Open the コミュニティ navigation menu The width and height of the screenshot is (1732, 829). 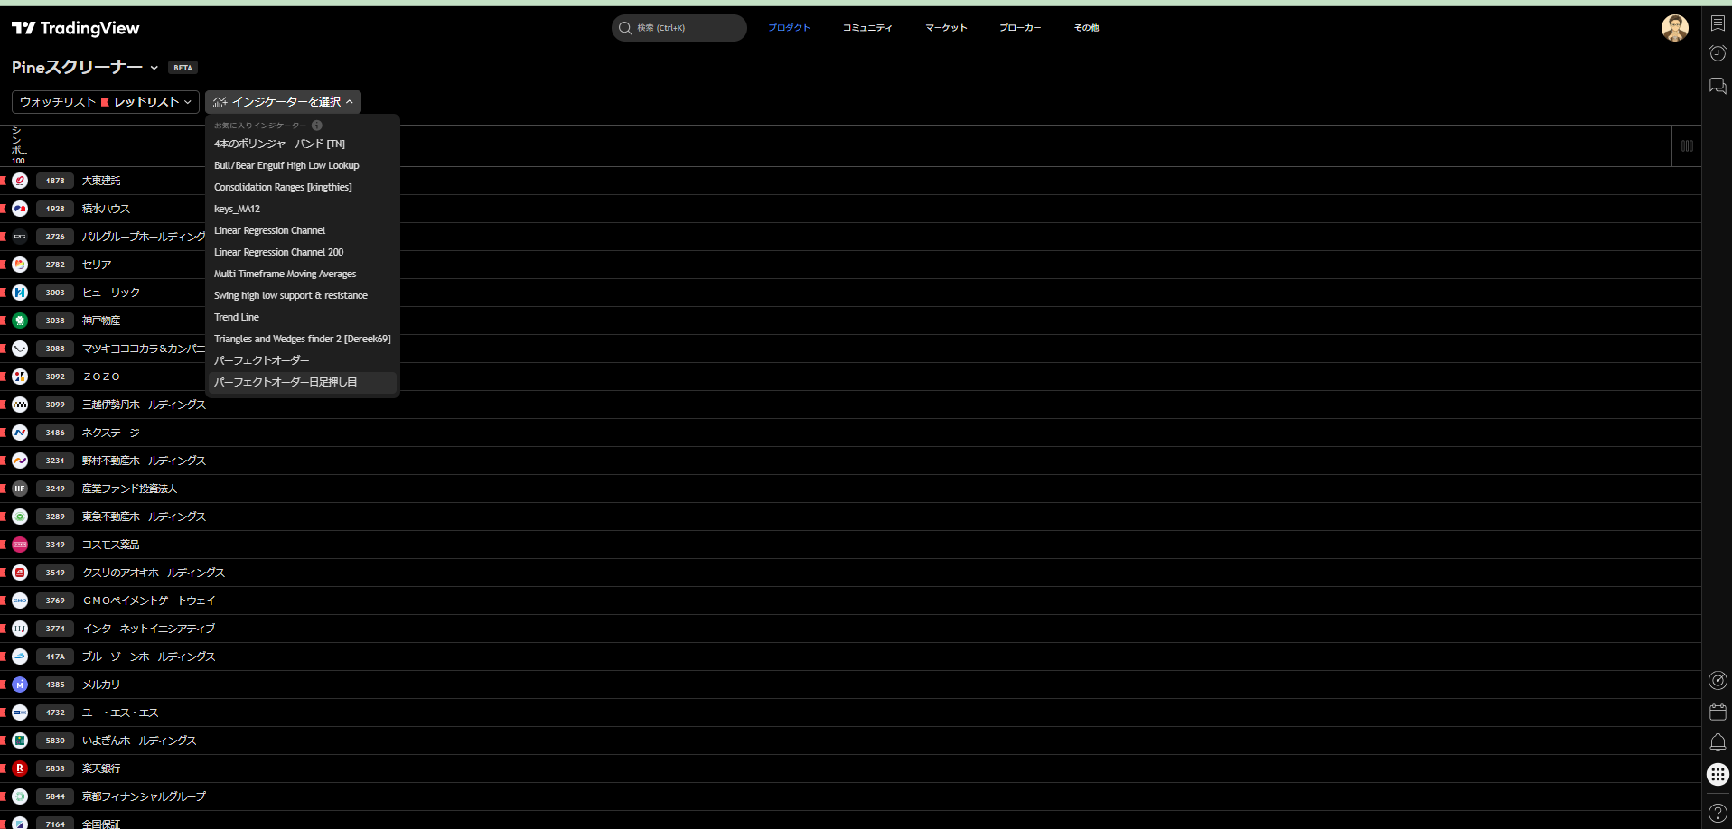(867, 28)
